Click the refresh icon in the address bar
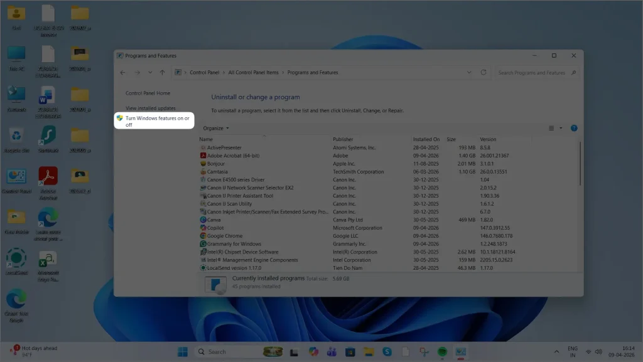The image size is (643, 362). pos(483,72)
